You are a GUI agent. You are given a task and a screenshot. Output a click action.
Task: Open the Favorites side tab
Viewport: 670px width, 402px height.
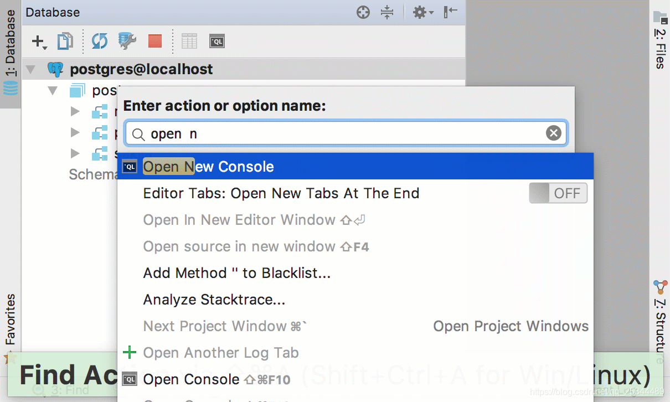coord(10,321)
